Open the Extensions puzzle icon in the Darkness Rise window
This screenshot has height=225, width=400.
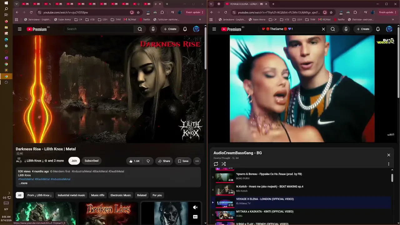pyautogui.click(x=162, y=12)
